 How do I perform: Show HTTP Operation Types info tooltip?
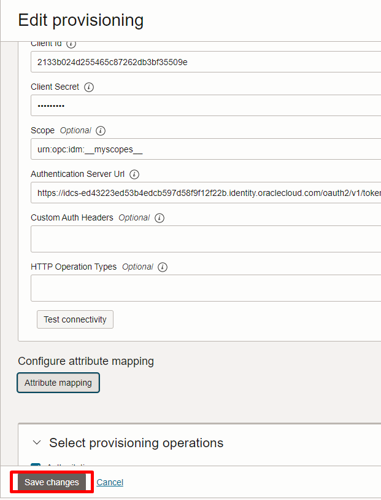tap(163, 267)
